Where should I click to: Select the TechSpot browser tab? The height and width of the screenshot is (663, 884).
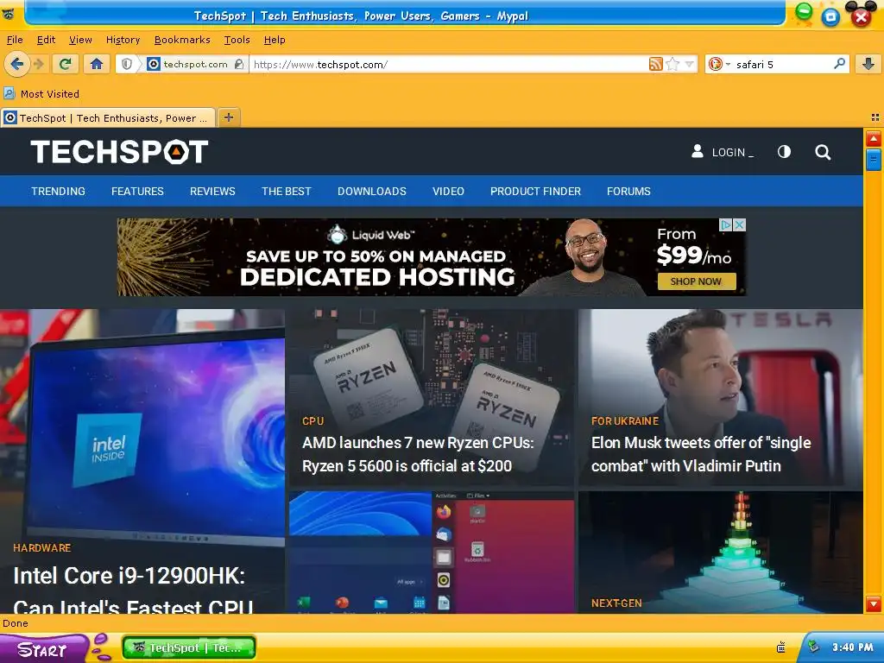[x=108, y=117]
